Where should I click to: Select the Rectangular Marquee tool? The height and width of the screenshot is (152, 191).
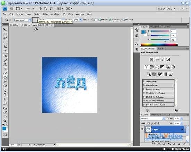click(x=5, y=34)
